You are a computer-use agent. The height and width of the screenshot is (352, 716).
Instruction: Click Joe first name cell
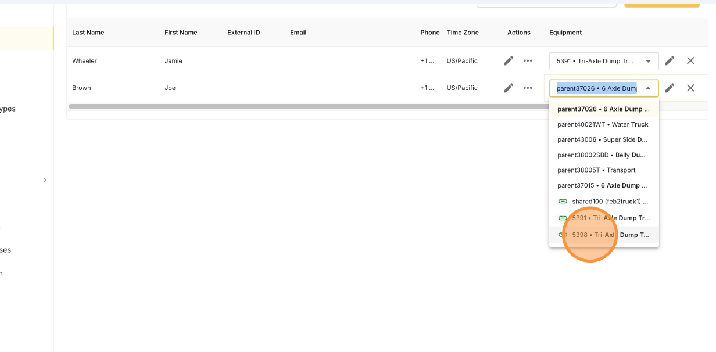170,88
